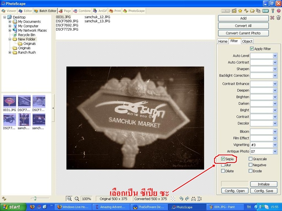The height and width of the screenshot is (211, 282).
Task: Click the Initialize button
Action: click(x=264, y=184)
